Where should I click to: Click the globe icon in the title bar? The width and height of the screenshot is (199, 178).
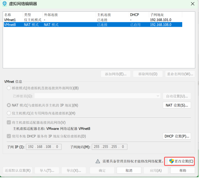[5, 4]
